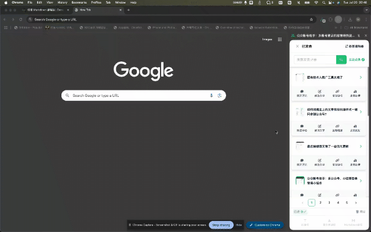Copy link icon on the second article card
Image resolution: width=371 pixels, height=232 pixels.
click(x=337, y=128)
